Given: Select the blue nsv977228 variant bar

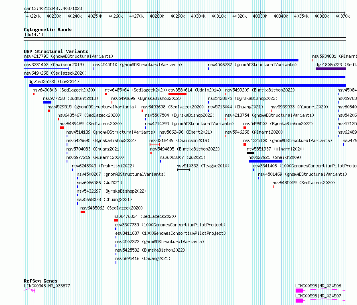Looking at the screenshot, I should pos(47,102).
